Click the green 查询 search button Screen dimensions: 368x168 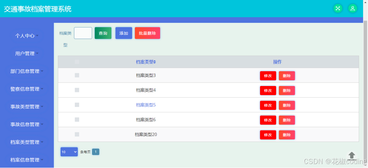[103, 33]
